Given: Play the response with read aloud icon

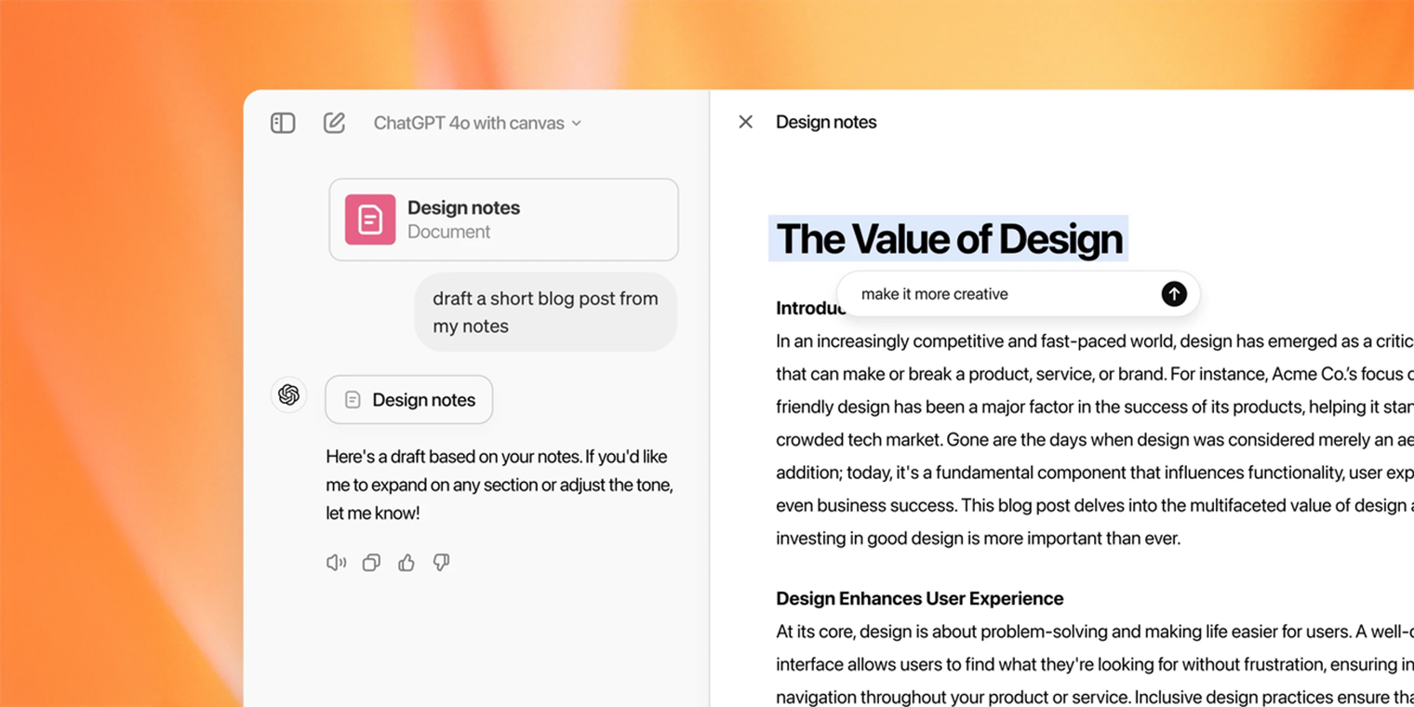Looking at the screenshot, I should click(336, 563).
